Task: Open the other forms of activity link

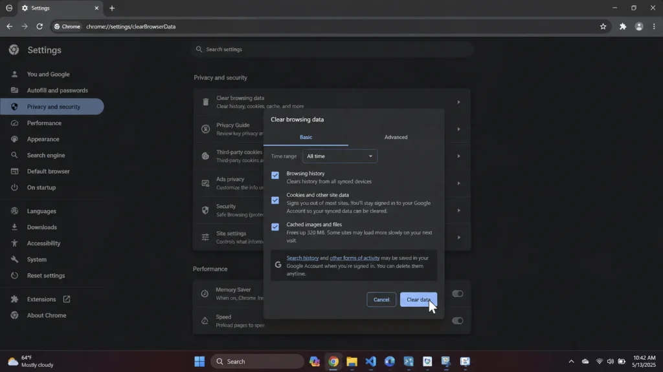Action: point(354,258)
